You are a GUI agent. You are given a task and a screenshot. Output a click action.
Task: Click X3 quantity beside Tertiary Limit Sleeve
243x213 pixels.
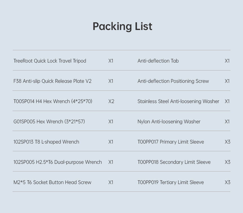(x=227, y=182)
